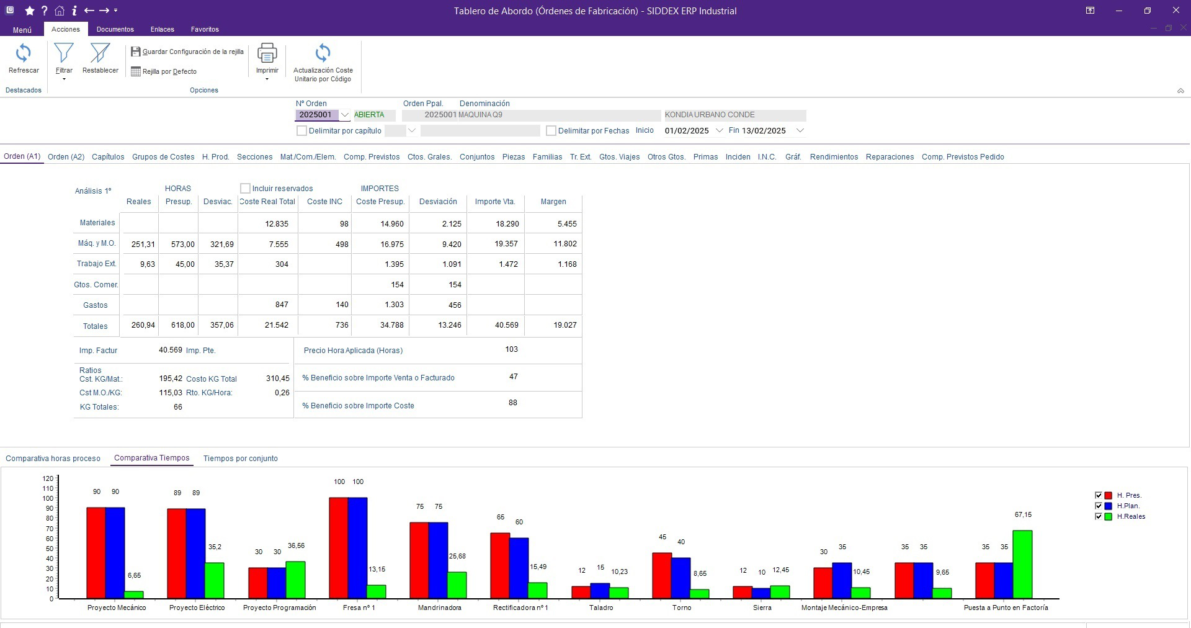Open the Rendimientos tab
The width and height of the screenshot is (1191, 628).
click(834, 157)
